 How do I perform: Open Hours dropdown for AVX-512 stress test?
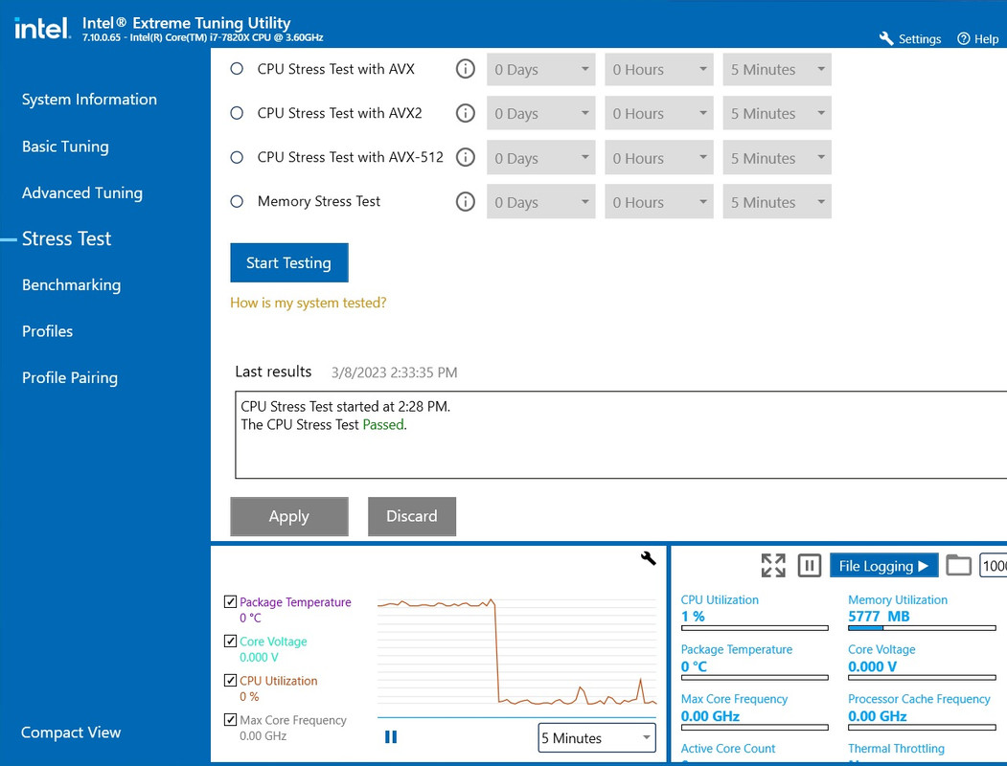pyautogui.click(x=659, y=158)
